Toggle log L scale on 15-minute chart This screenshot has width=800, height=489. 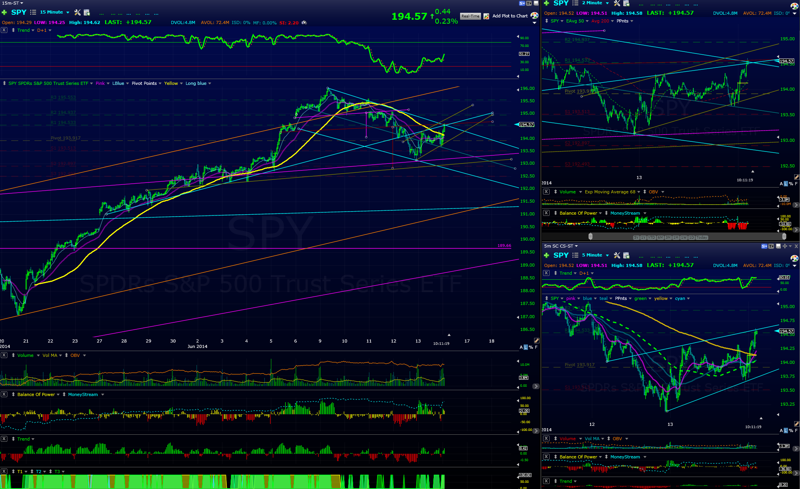(526, 348)
